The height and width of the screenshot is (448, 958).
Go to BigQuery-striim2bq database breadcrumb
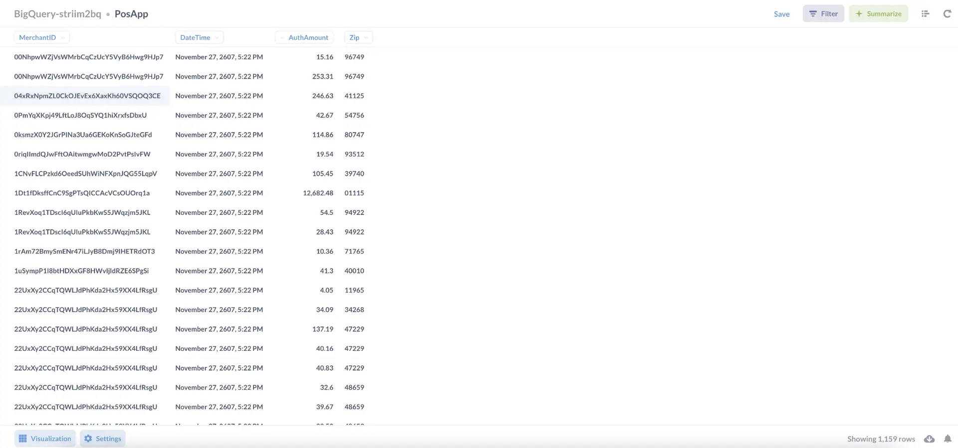(x=57, y=14)
